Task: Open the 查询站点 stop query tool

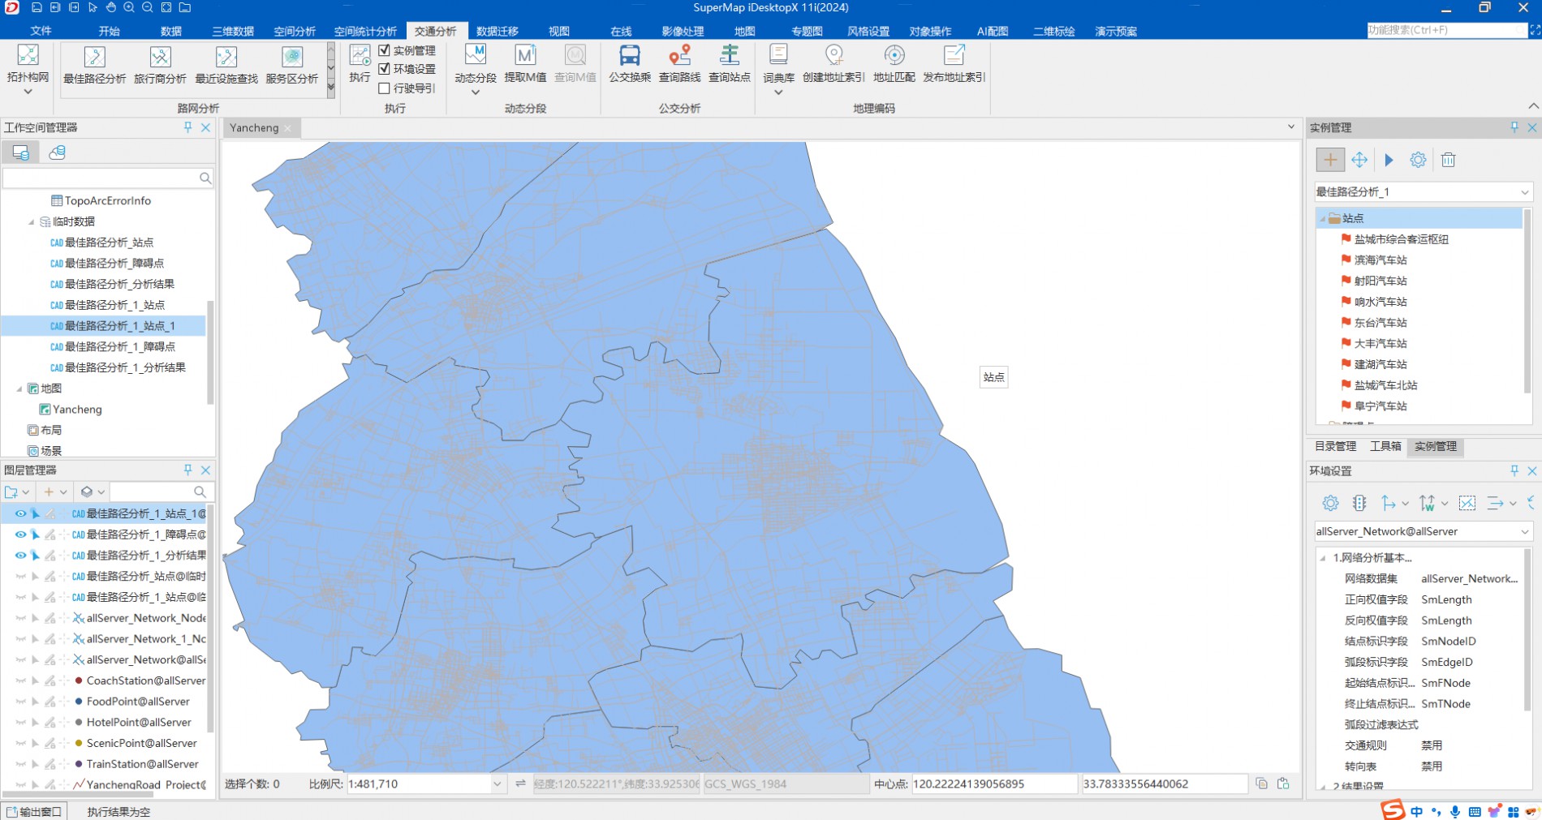Action: tap(730, 63)
